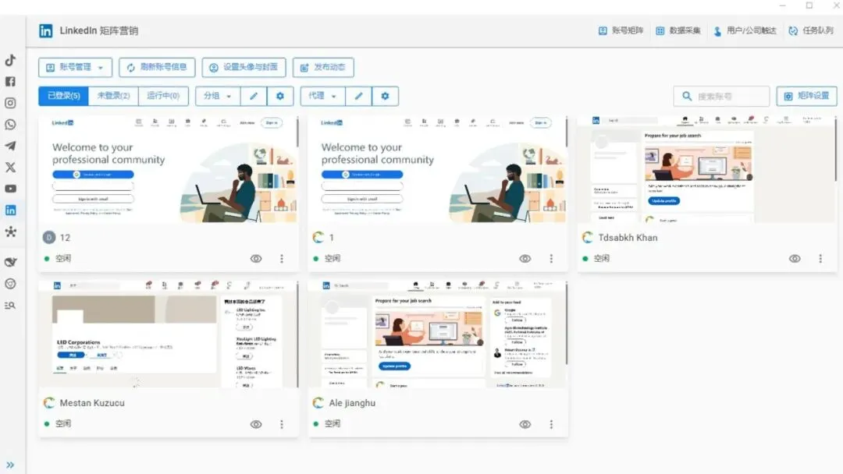The width and height of the screenshot is (843, 474).
Task: Click the 刷新账号信息 button
Action: pos(157,68)
